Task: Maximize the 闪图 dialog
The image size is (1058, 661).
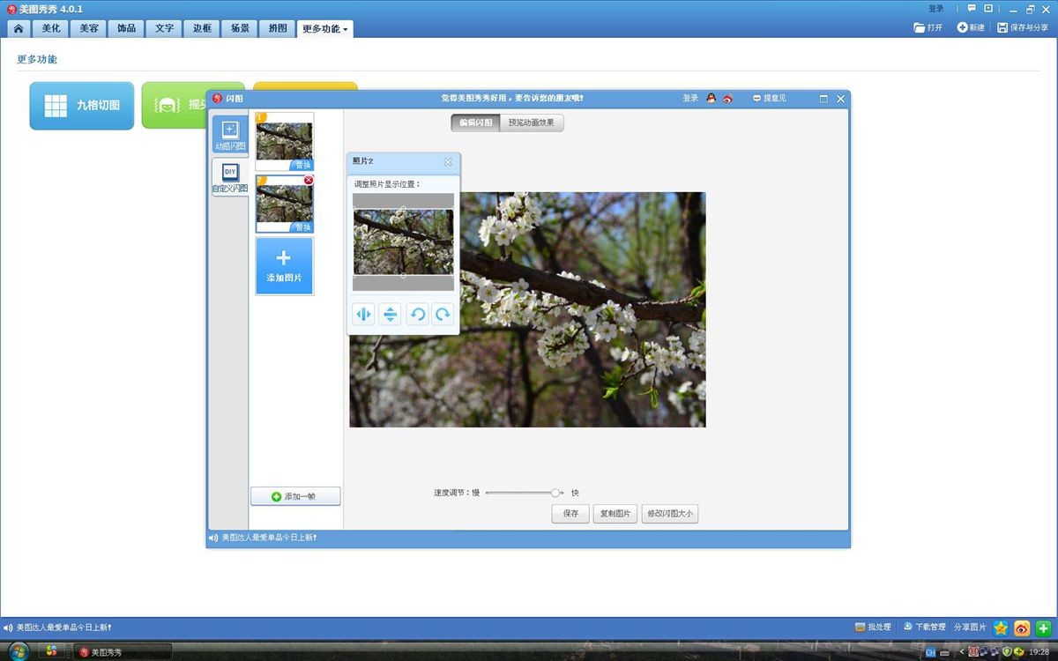Action: pyautogui.click(x=823, y=99)
